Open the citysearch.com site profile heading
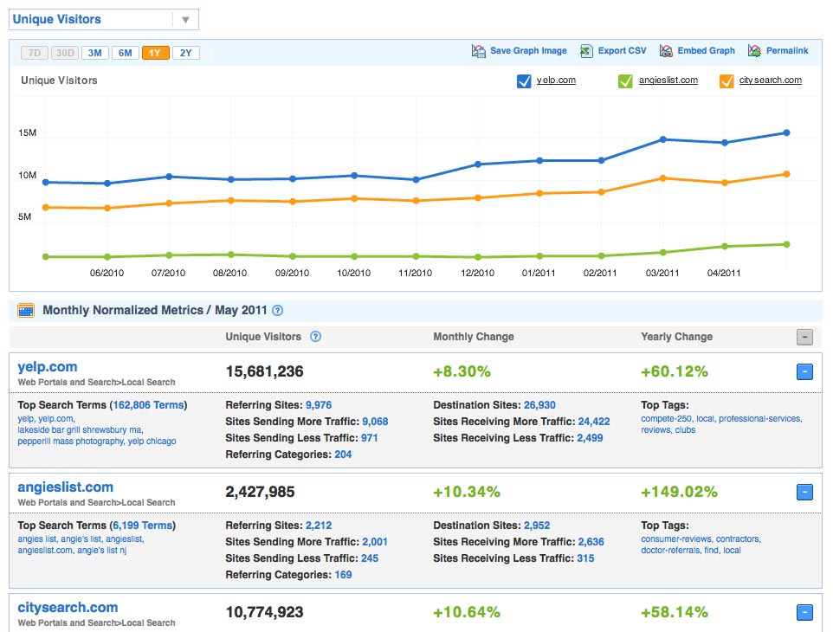Viewport: 833px width, 632px height. [x=68, y=608]
